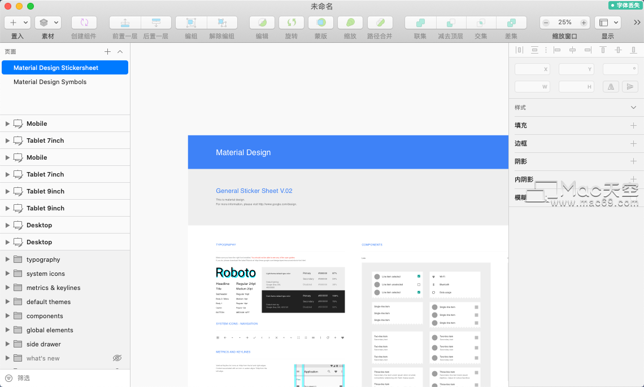Expand the typography folder
644x387 pixels.
point(7,260)
